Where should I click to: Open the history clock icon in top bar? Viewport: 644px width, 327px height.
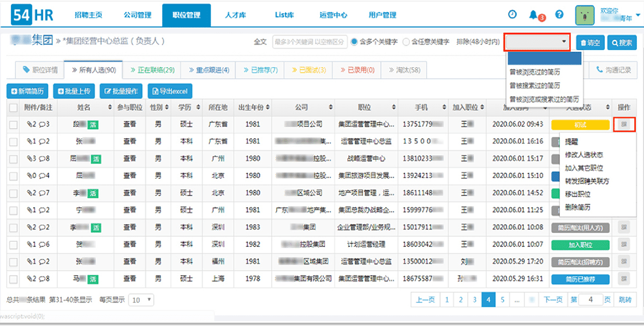click(x=512, y=14)
